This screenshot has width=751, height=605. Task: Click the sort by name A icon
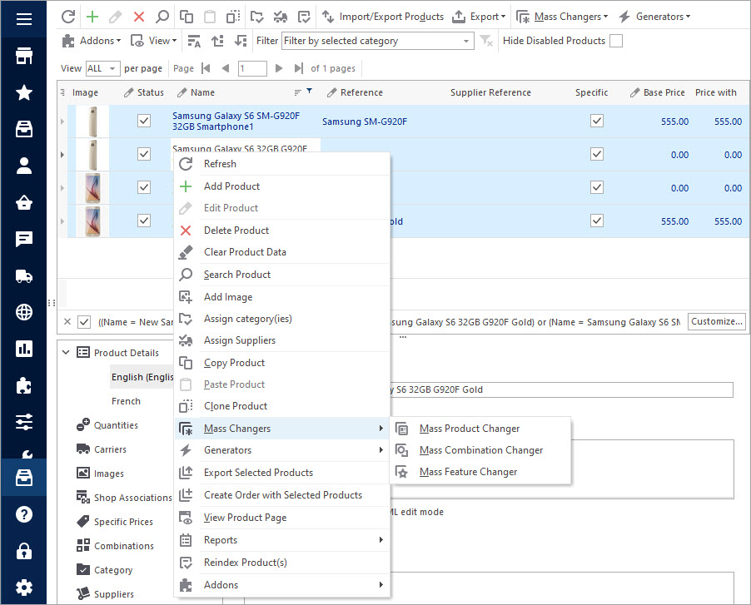[x=194, y=41]
